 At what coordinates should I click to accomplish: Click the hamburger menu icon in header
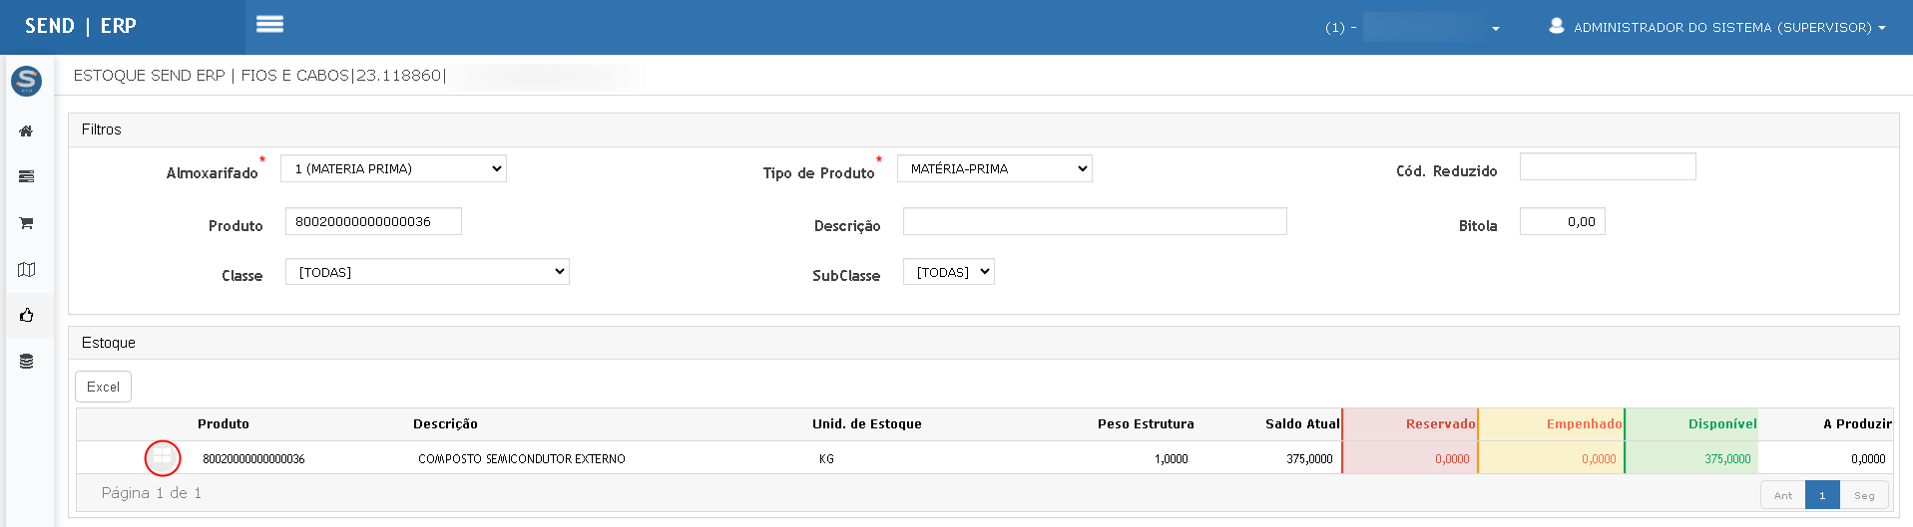[269, 25]
